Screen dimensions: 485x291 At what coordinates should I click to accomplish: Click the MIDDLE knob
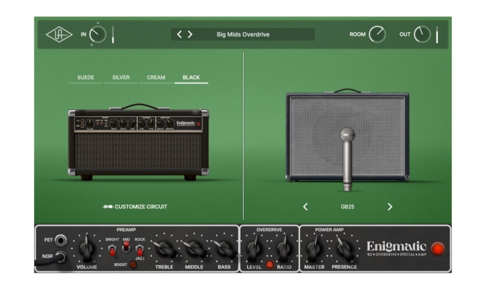click(194, 249)
